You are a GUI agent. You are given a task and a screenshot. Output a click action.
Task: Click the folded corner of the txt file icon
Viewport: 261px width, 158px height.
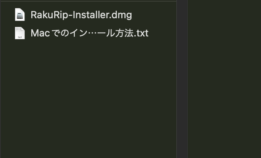23,29
